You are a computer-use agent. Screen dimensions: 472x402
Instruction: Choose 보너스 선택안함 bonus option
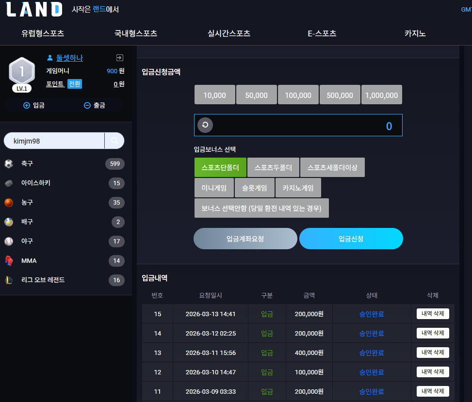[261, 208]
